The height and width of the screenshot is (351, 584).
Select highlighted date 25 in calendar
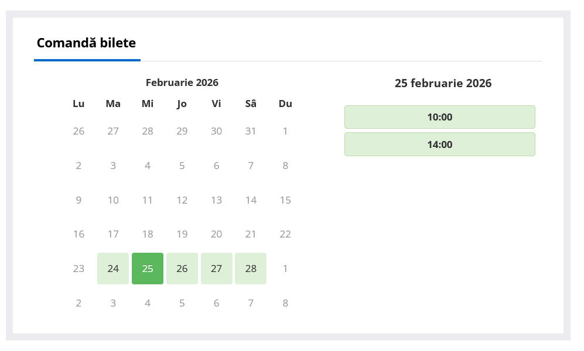pyautogui.click(x=148, y=269)
